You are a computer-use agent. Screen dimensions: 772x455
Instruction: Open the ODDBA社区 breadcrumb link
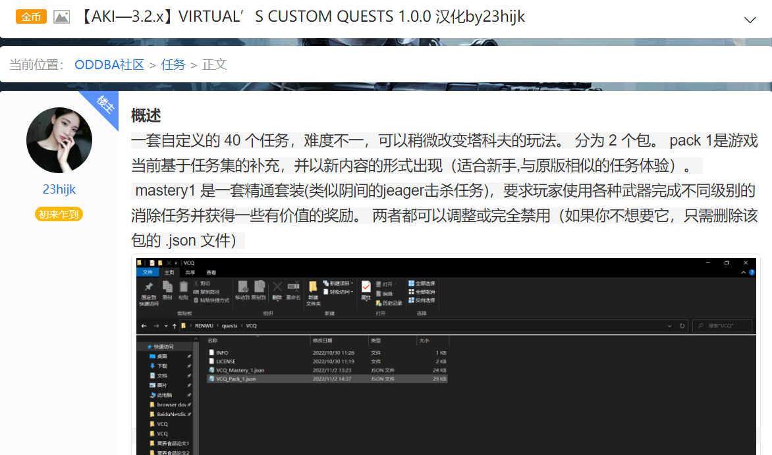109,65
